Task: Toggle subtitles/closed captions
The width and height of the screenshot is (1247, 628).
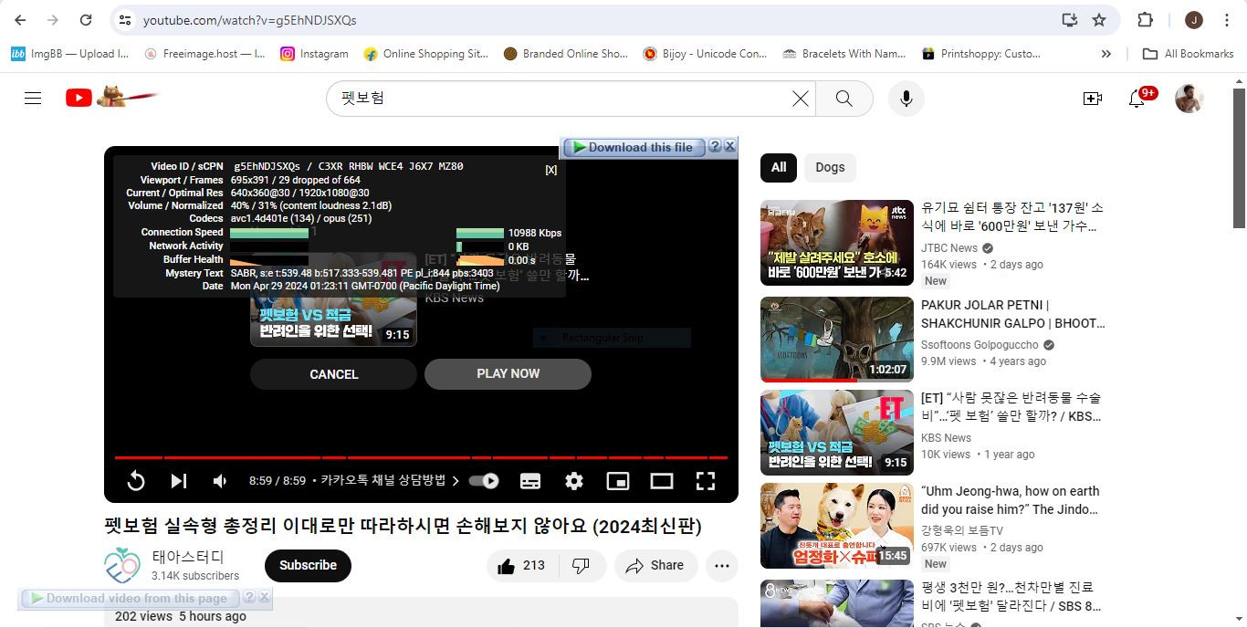Action: (x=530, y=481)
